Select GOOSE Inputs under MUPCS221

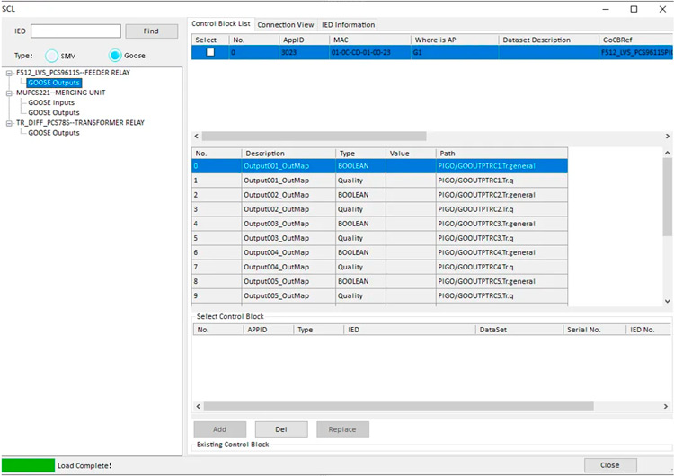pos(51,102)
